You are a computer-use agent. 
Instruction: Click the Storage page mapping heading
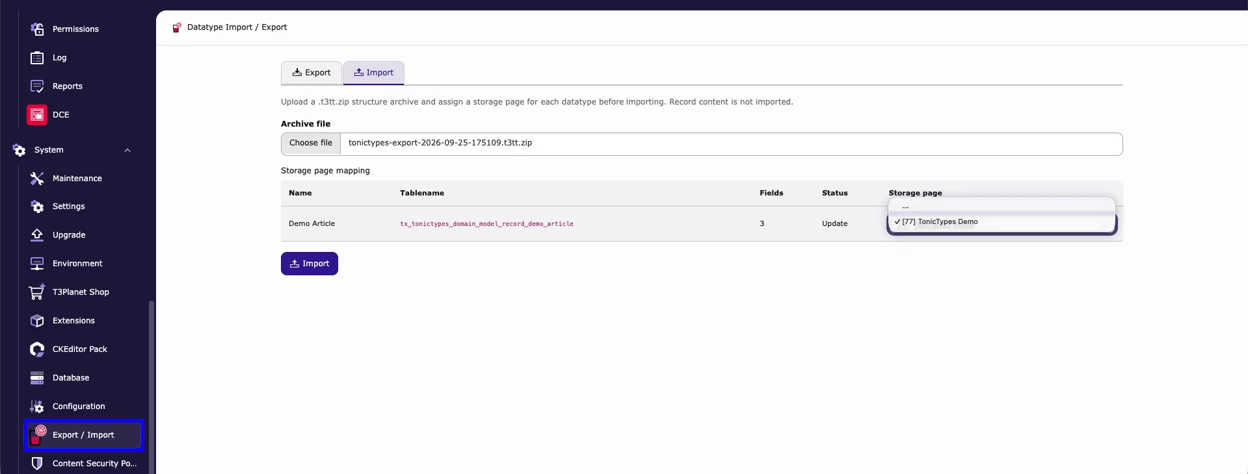click(325, 171)
